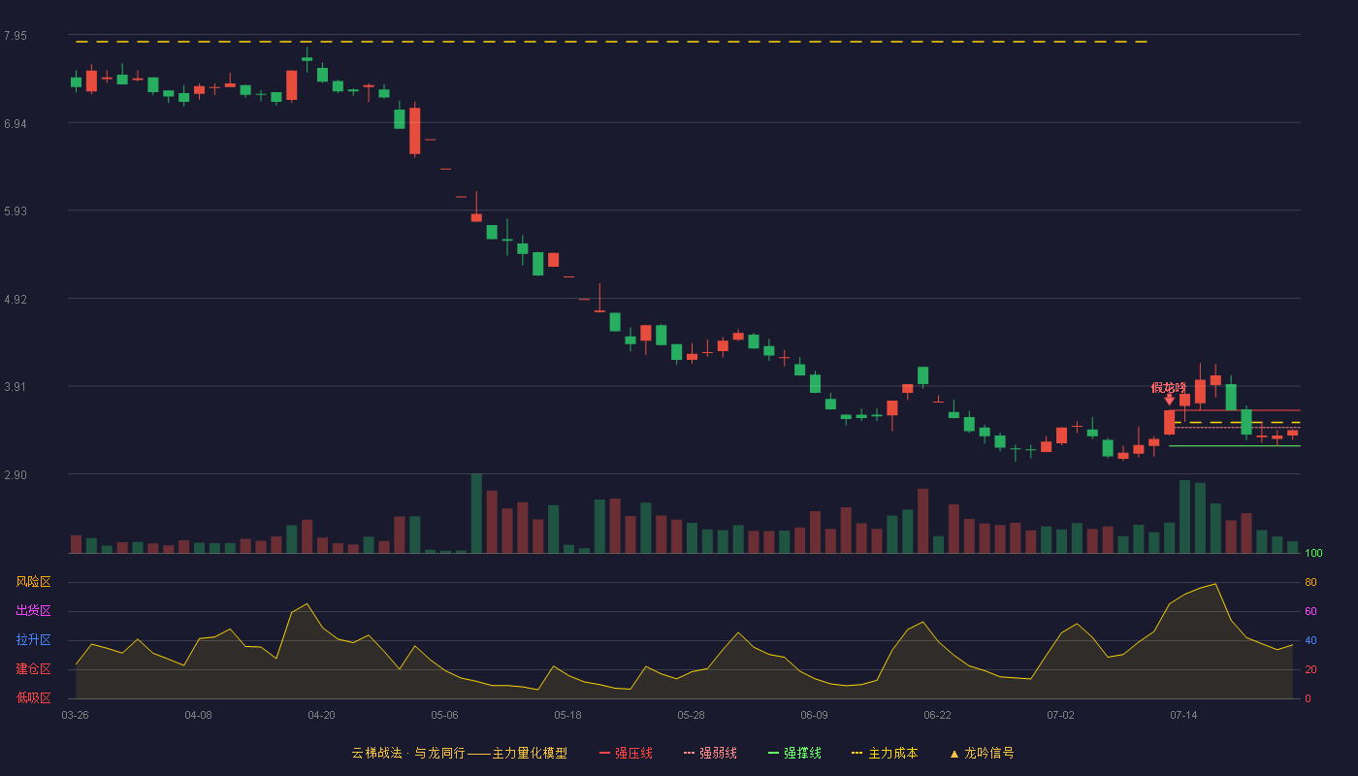The image size is (1358, 776).
Task: Toggle the 强撑线 legend entry
Action: click(x=794, y=753)
